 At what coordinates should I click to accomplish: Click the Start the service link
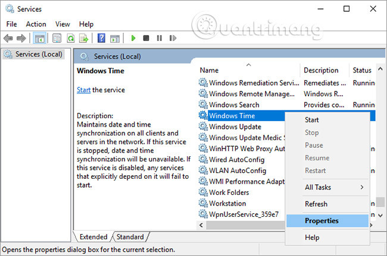(x=83, y=90)
